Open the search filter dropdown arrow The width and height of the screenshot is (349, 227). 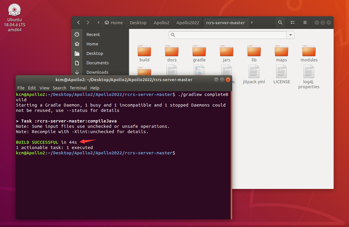290,35
